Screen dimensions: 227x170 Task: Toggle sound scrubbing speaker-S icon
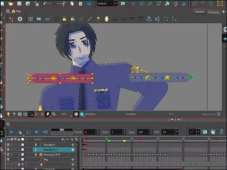click(x=46, y=132)
